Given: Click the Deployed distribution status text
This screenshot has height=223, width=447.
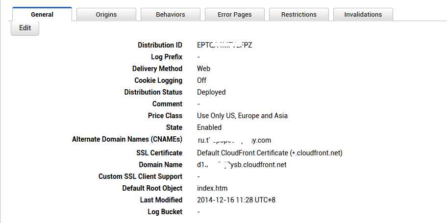Looking at the screenshot, I should 211,92.
